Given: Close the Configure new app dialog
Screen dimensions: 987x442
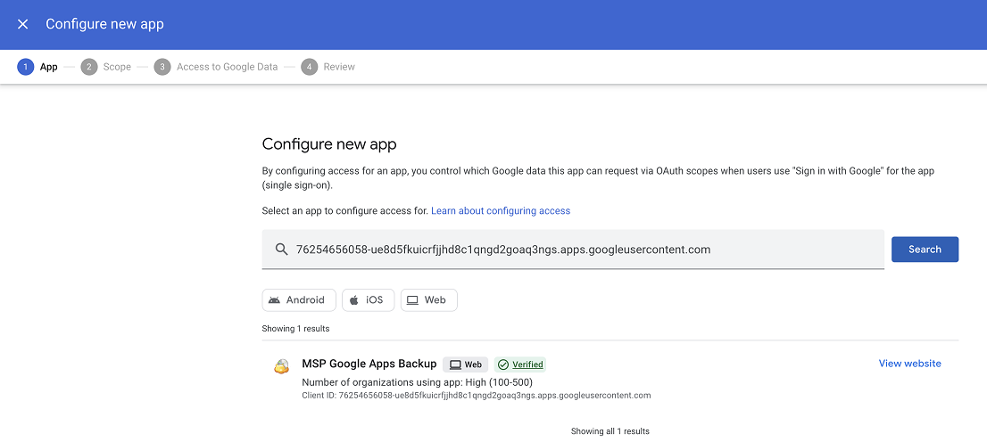Looking at the screenshot, I should [23, 24].
